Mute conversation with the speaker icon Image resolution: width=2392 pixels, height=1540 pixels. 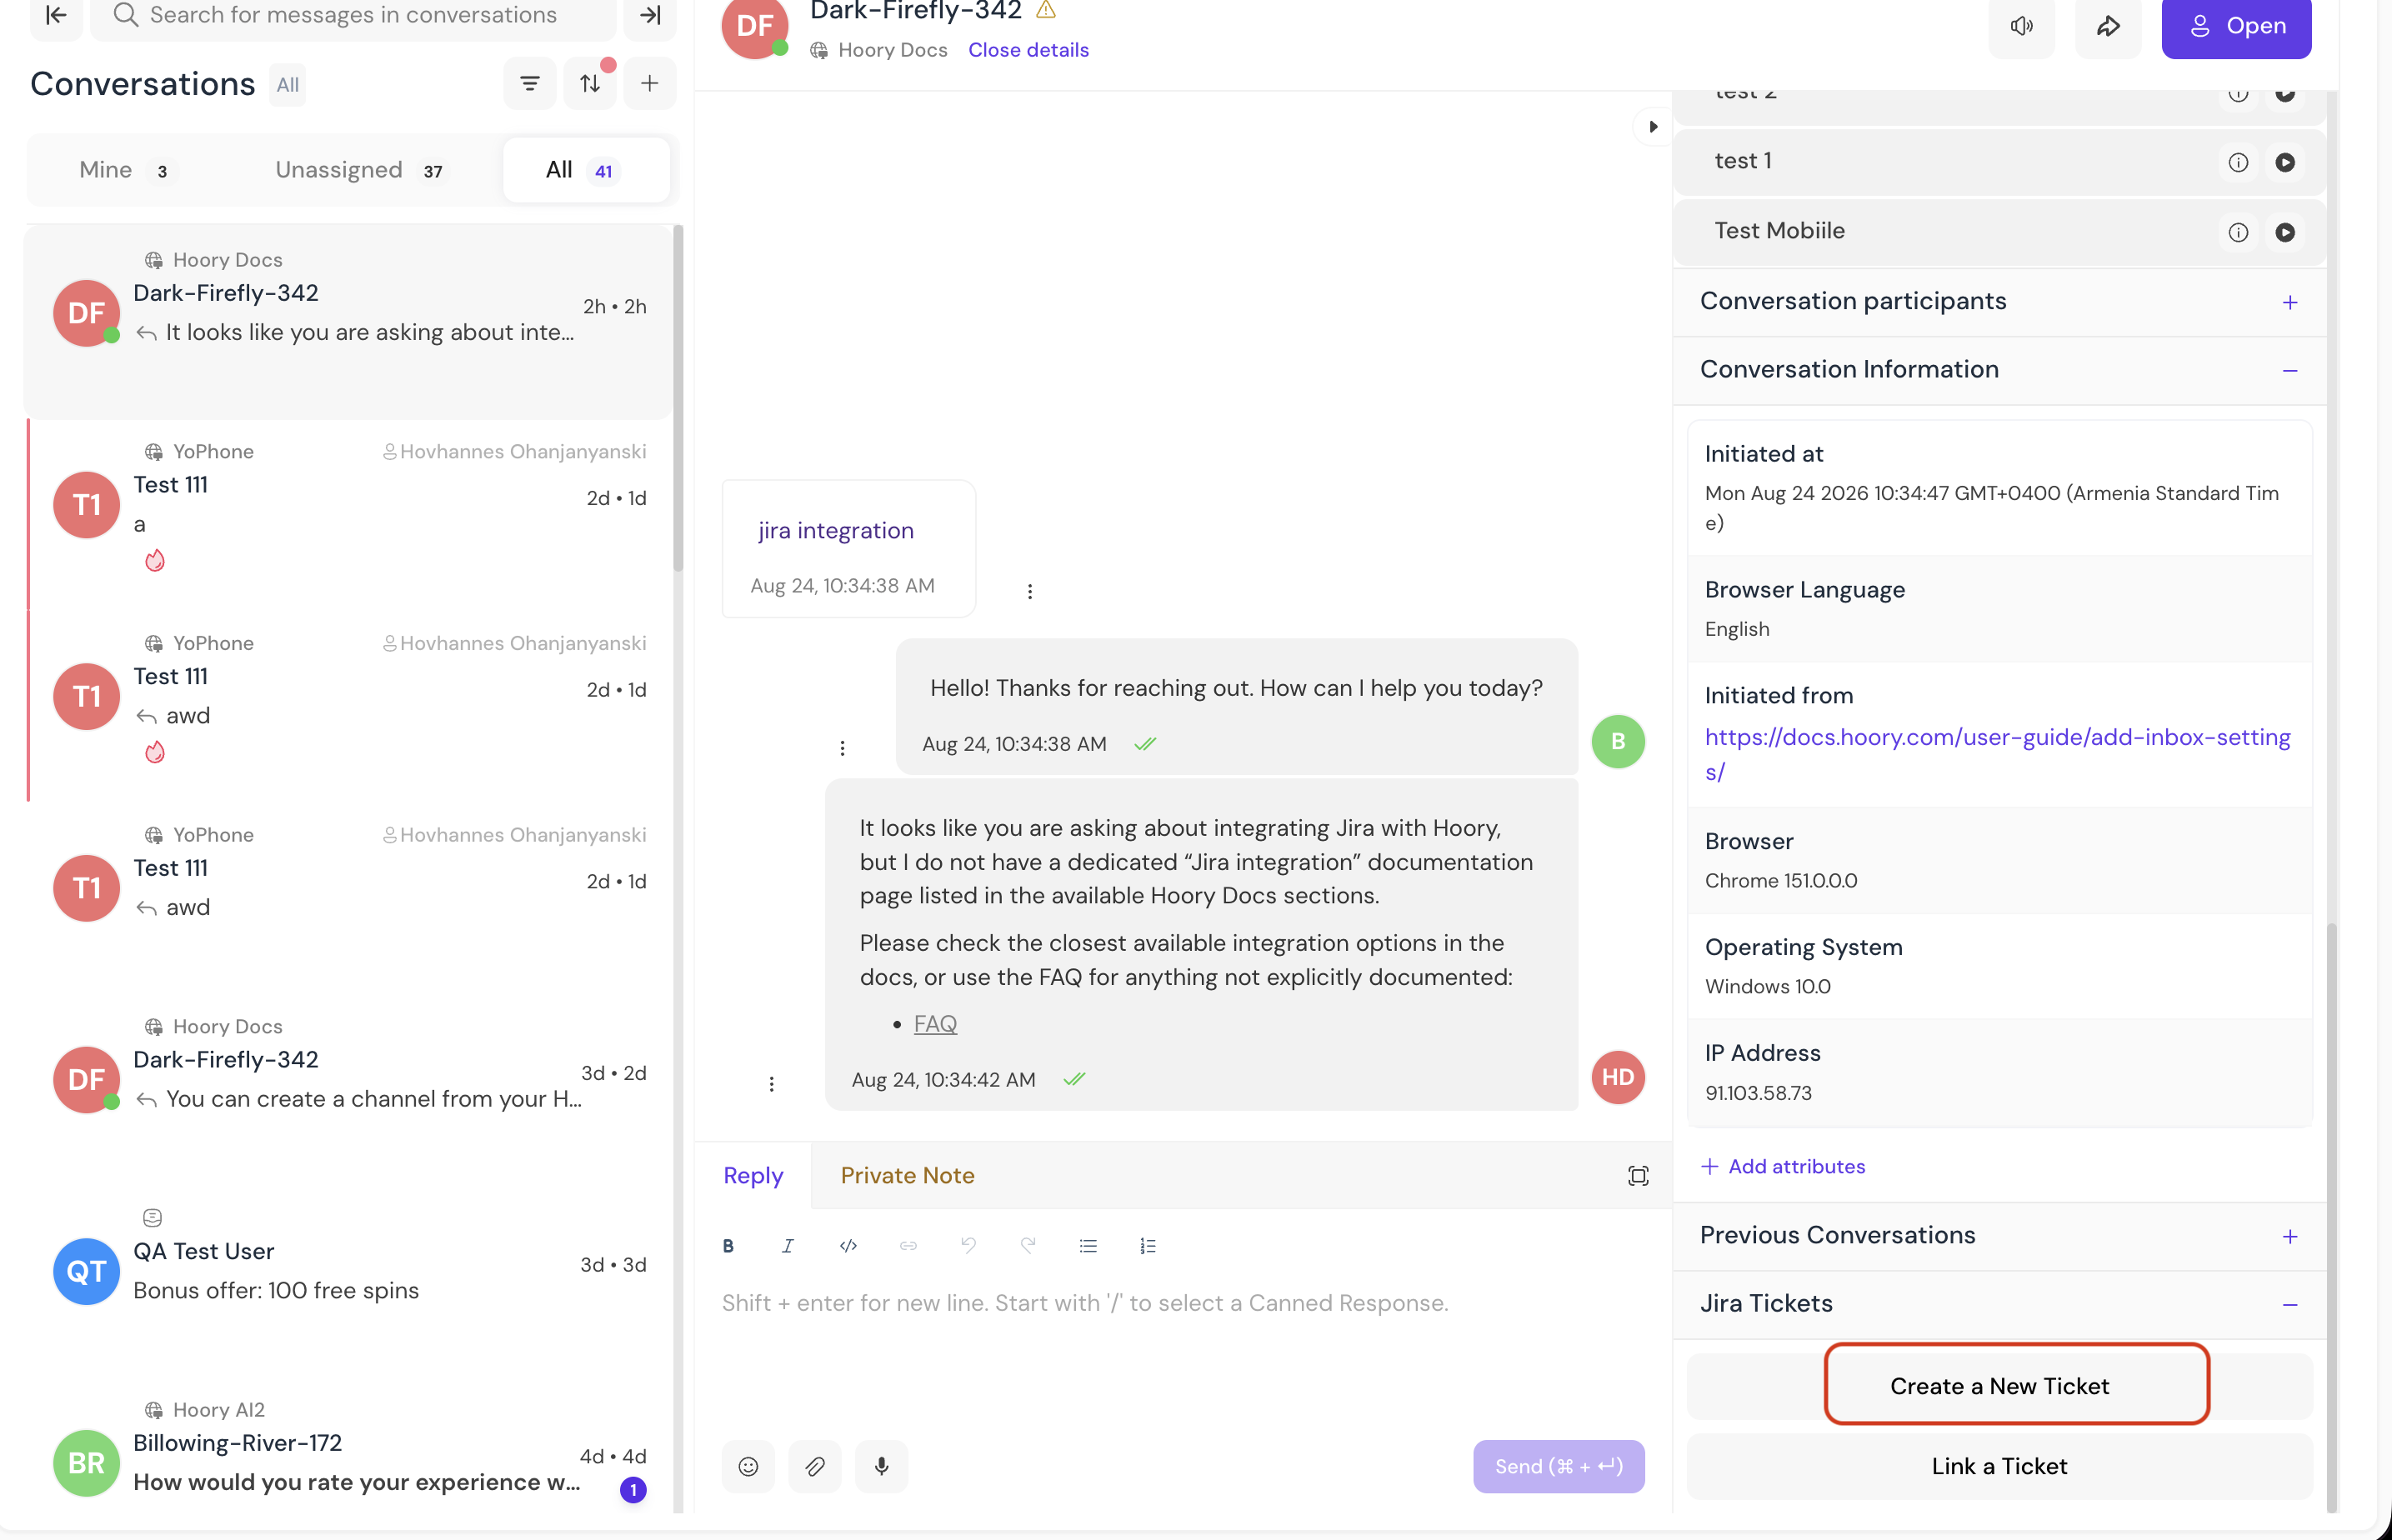2022,26
